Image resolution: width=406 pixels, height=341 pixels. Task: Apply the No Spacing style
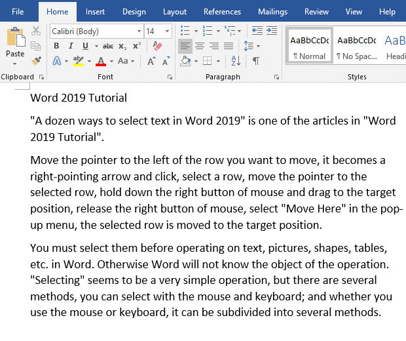click(x=356, y=46)
